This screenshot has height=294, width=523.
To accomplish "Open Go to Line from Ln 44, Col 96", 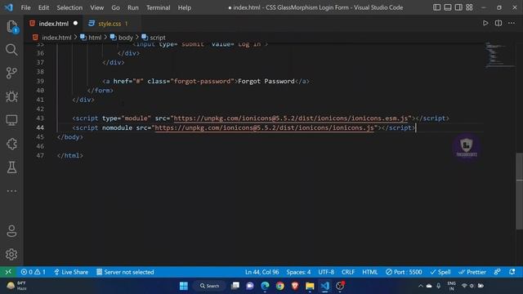I will (x=261, y=272).
